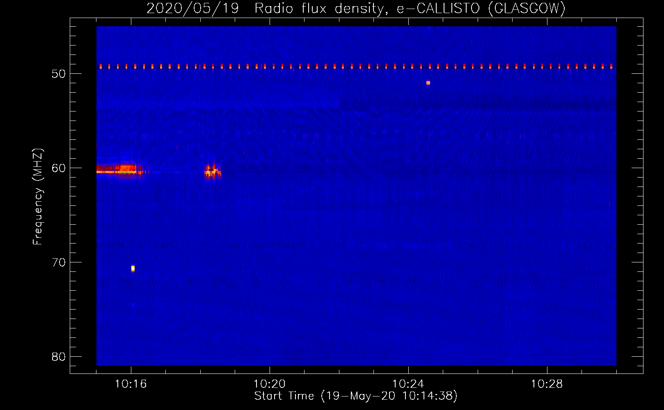Click the 'Start Time (19-May-20 10:14:38)' label
The width and height of the screenshot is (664, 410).
pos(356,396)
